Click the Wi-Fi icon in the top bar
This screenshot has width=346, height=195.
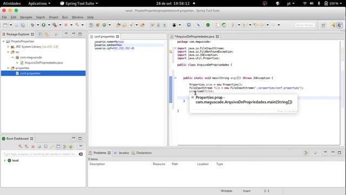click(x=305, y=3)
